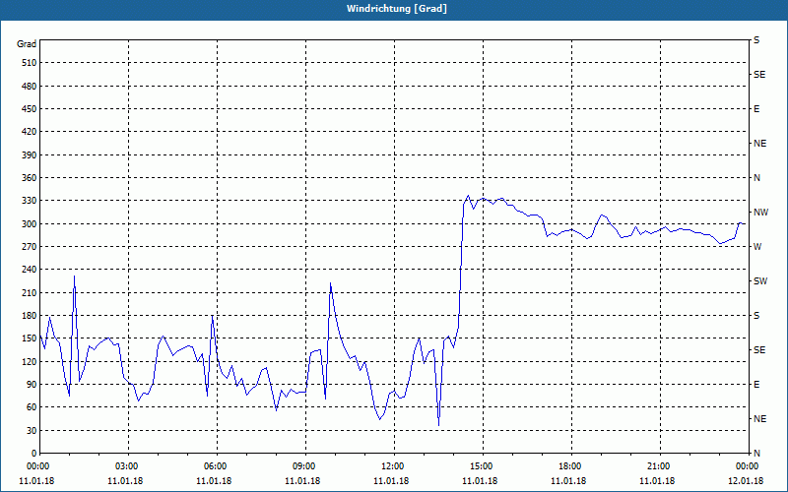This screenshot has height=492, width=788.
Task: Click the S compass label level with 180
Action: (756, 316)
